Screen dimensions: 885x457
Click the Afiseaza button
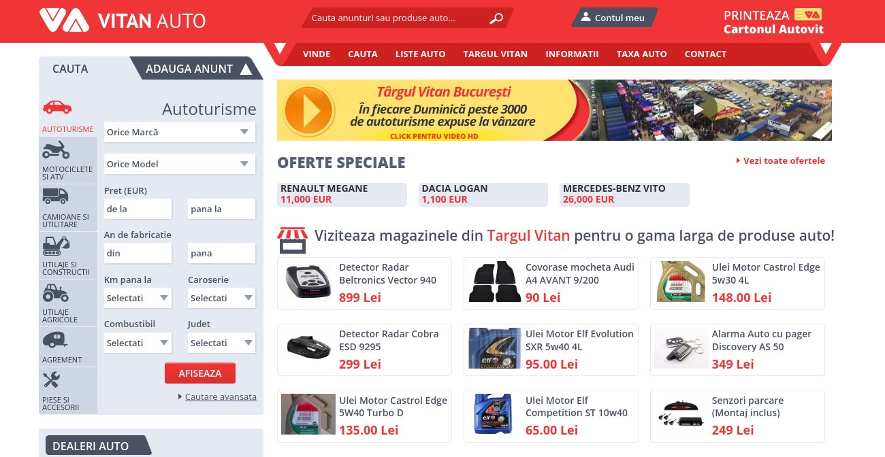200,373
